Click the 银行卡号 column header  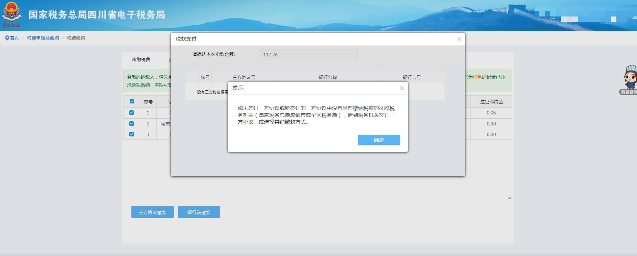point(411,77)
